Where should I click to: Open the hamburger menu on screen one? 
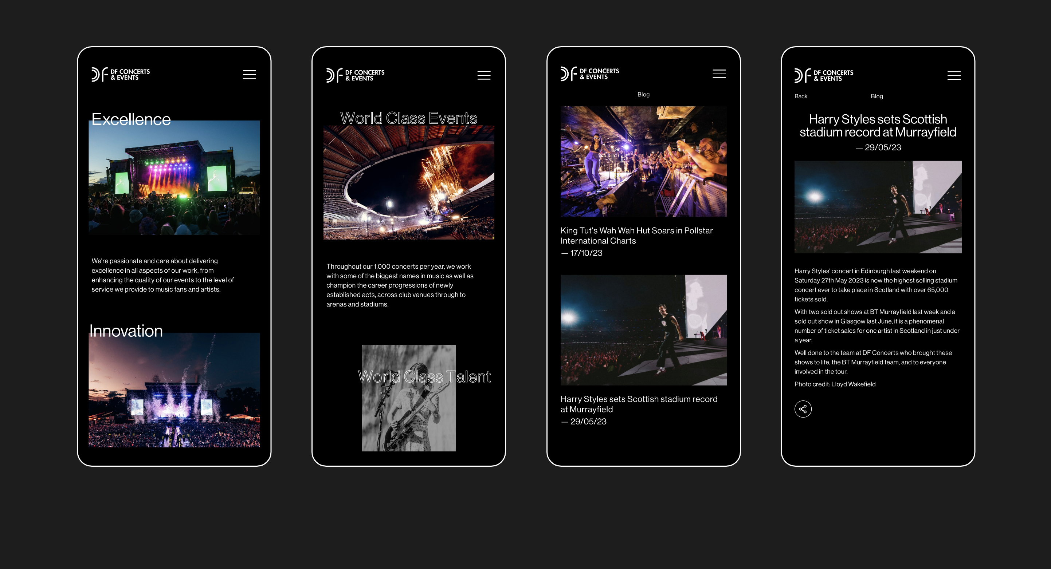[250, 74]
